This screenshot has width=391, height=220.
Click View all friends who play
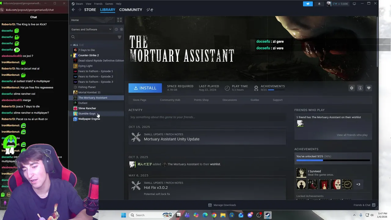(352, 135)
